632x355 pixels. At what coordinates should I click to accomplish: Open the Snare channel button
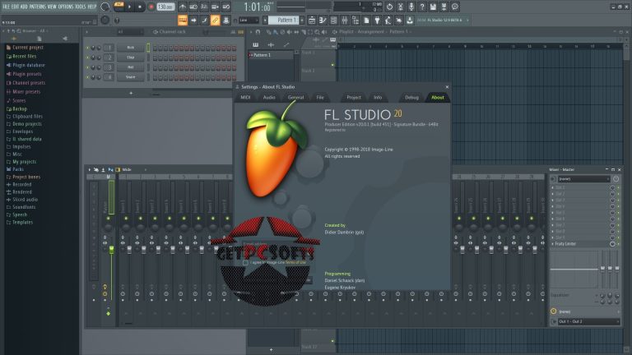(x=131, y=77)
